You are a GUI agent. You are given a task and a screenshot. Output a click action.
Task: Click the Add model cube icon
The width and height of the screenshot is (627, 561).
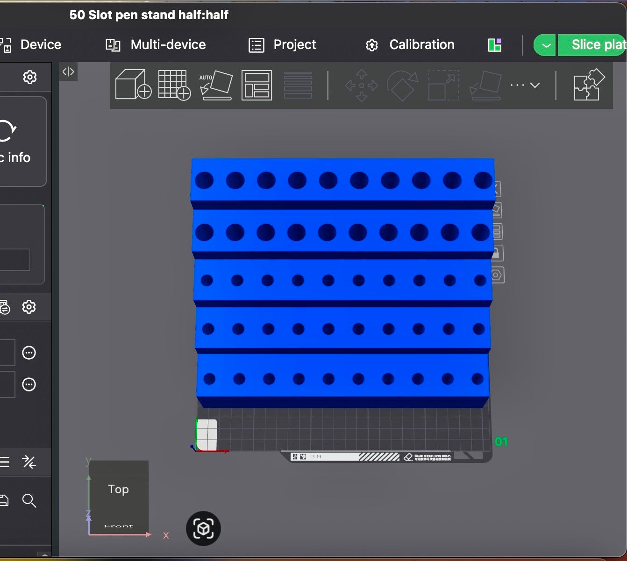click(x=134, y=85)
